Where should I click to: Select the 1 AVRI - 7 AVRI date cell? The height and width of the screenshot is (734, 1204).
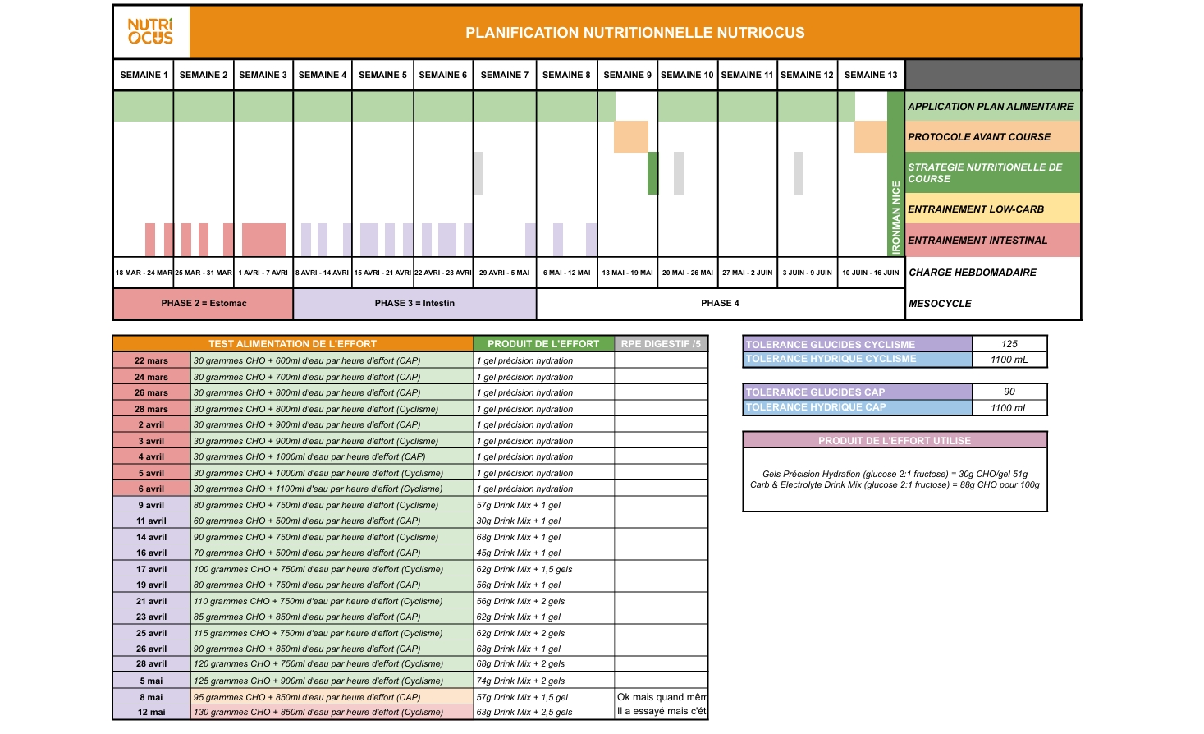[263, 273]
